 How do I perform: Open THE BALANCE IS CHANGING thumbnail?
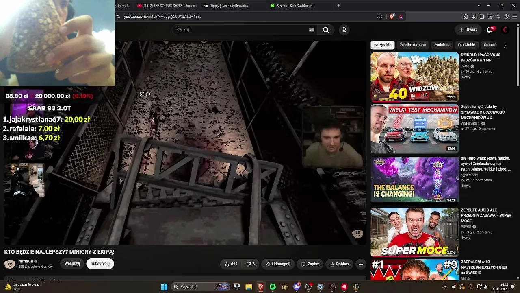pos(415,180)
